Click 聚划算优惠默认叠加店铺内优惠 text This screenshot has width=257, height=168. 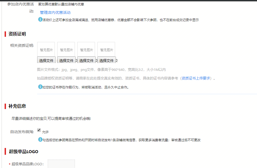pyautogui.click(x=61, y=4)
